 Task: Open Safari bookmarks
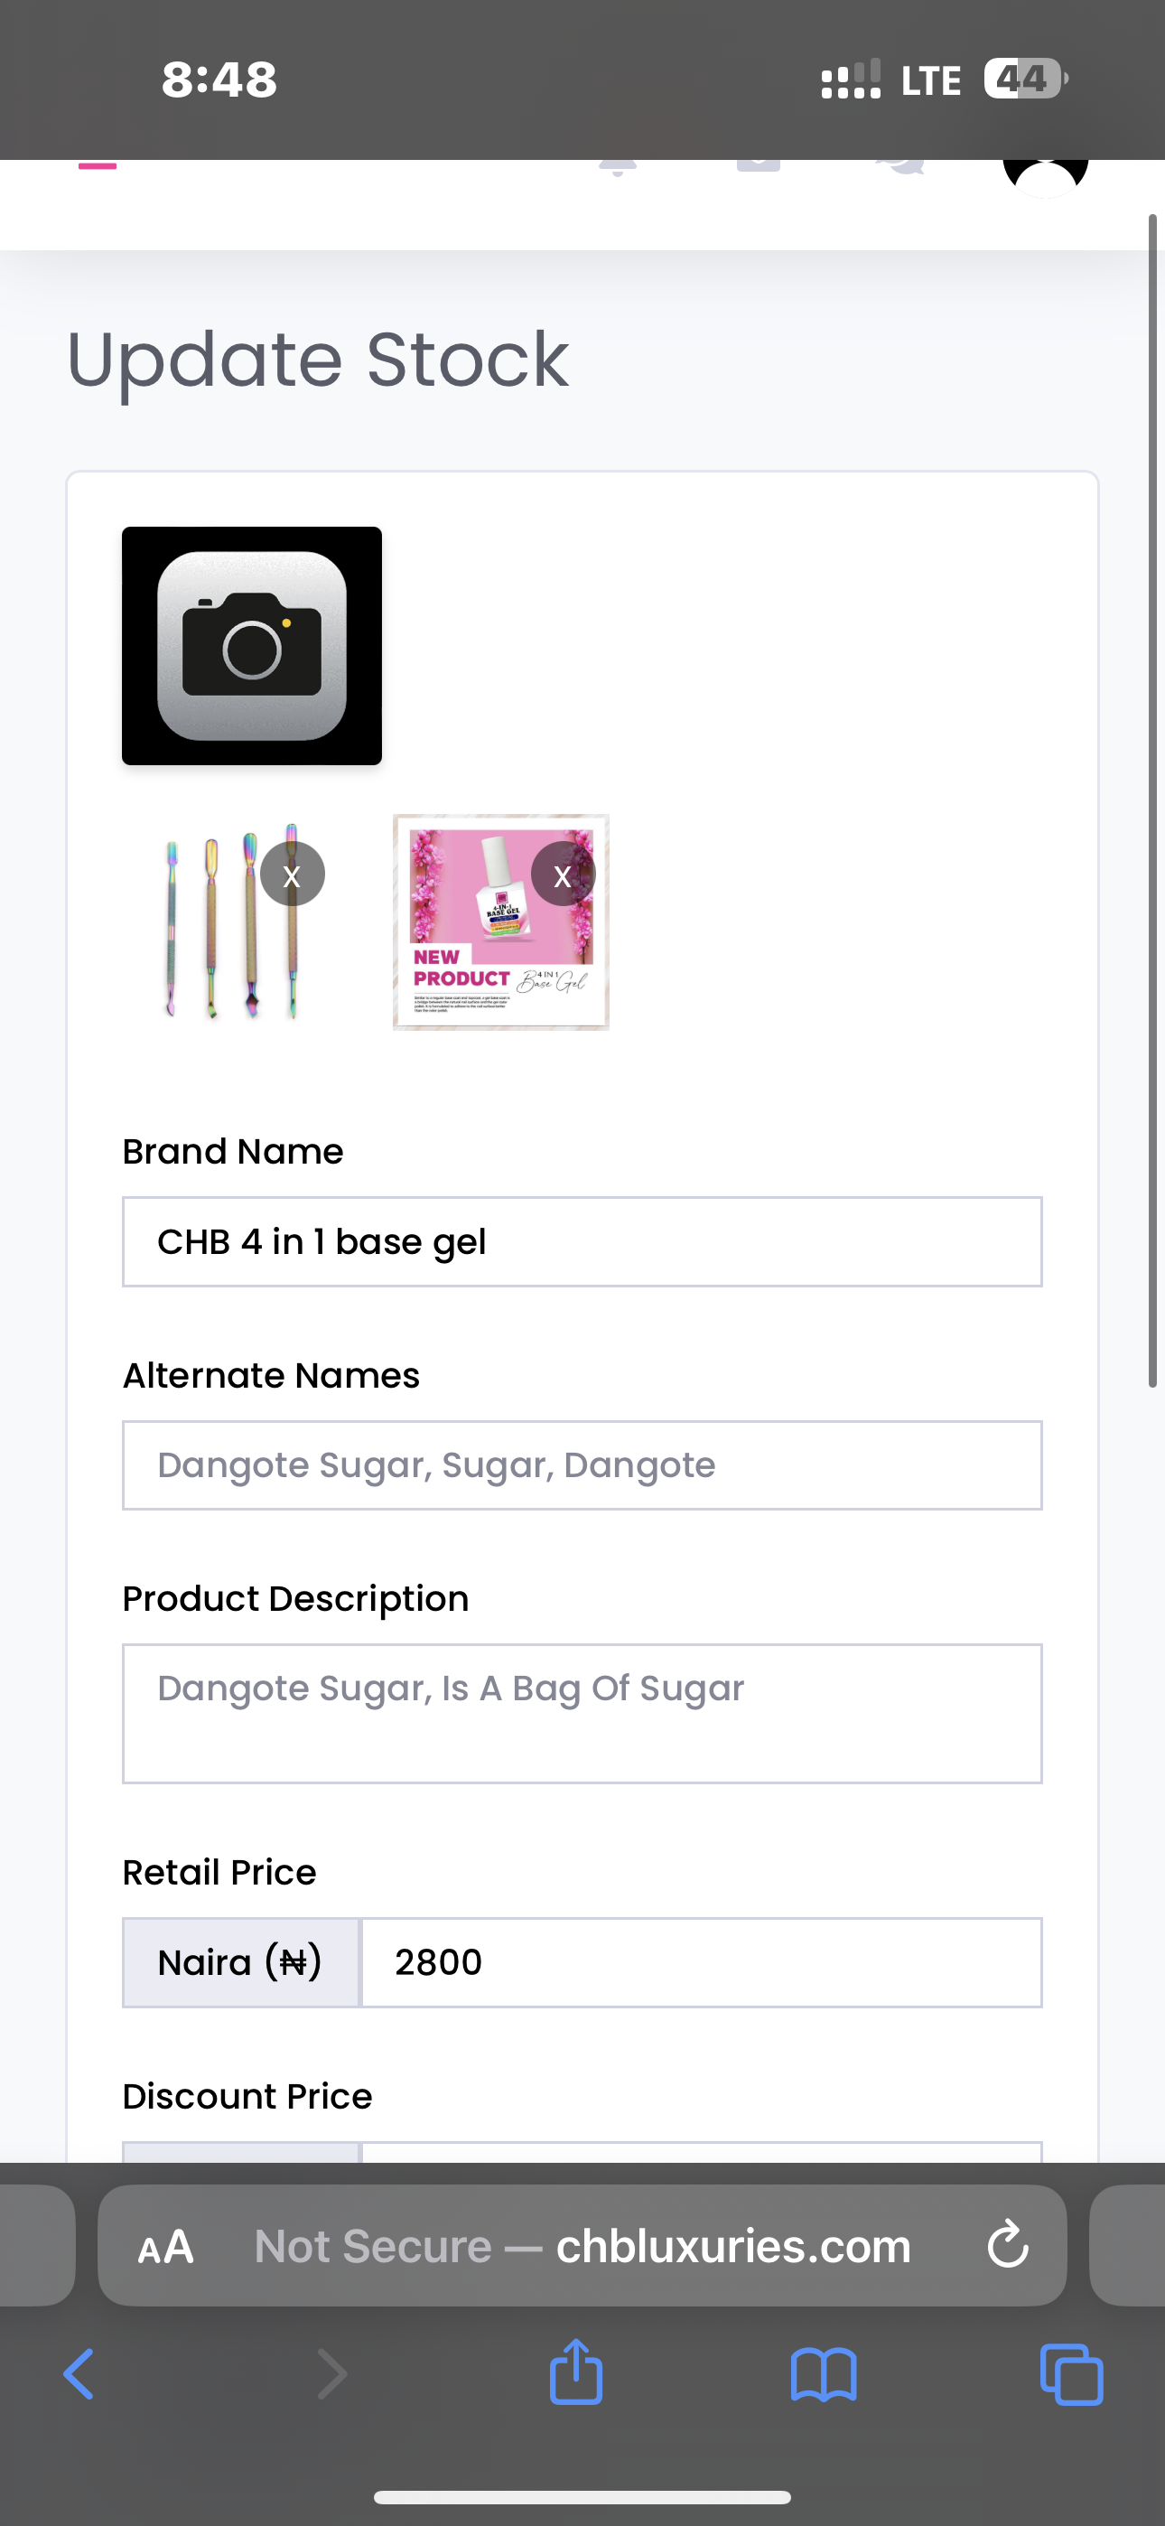click(x=824, y=2375)
